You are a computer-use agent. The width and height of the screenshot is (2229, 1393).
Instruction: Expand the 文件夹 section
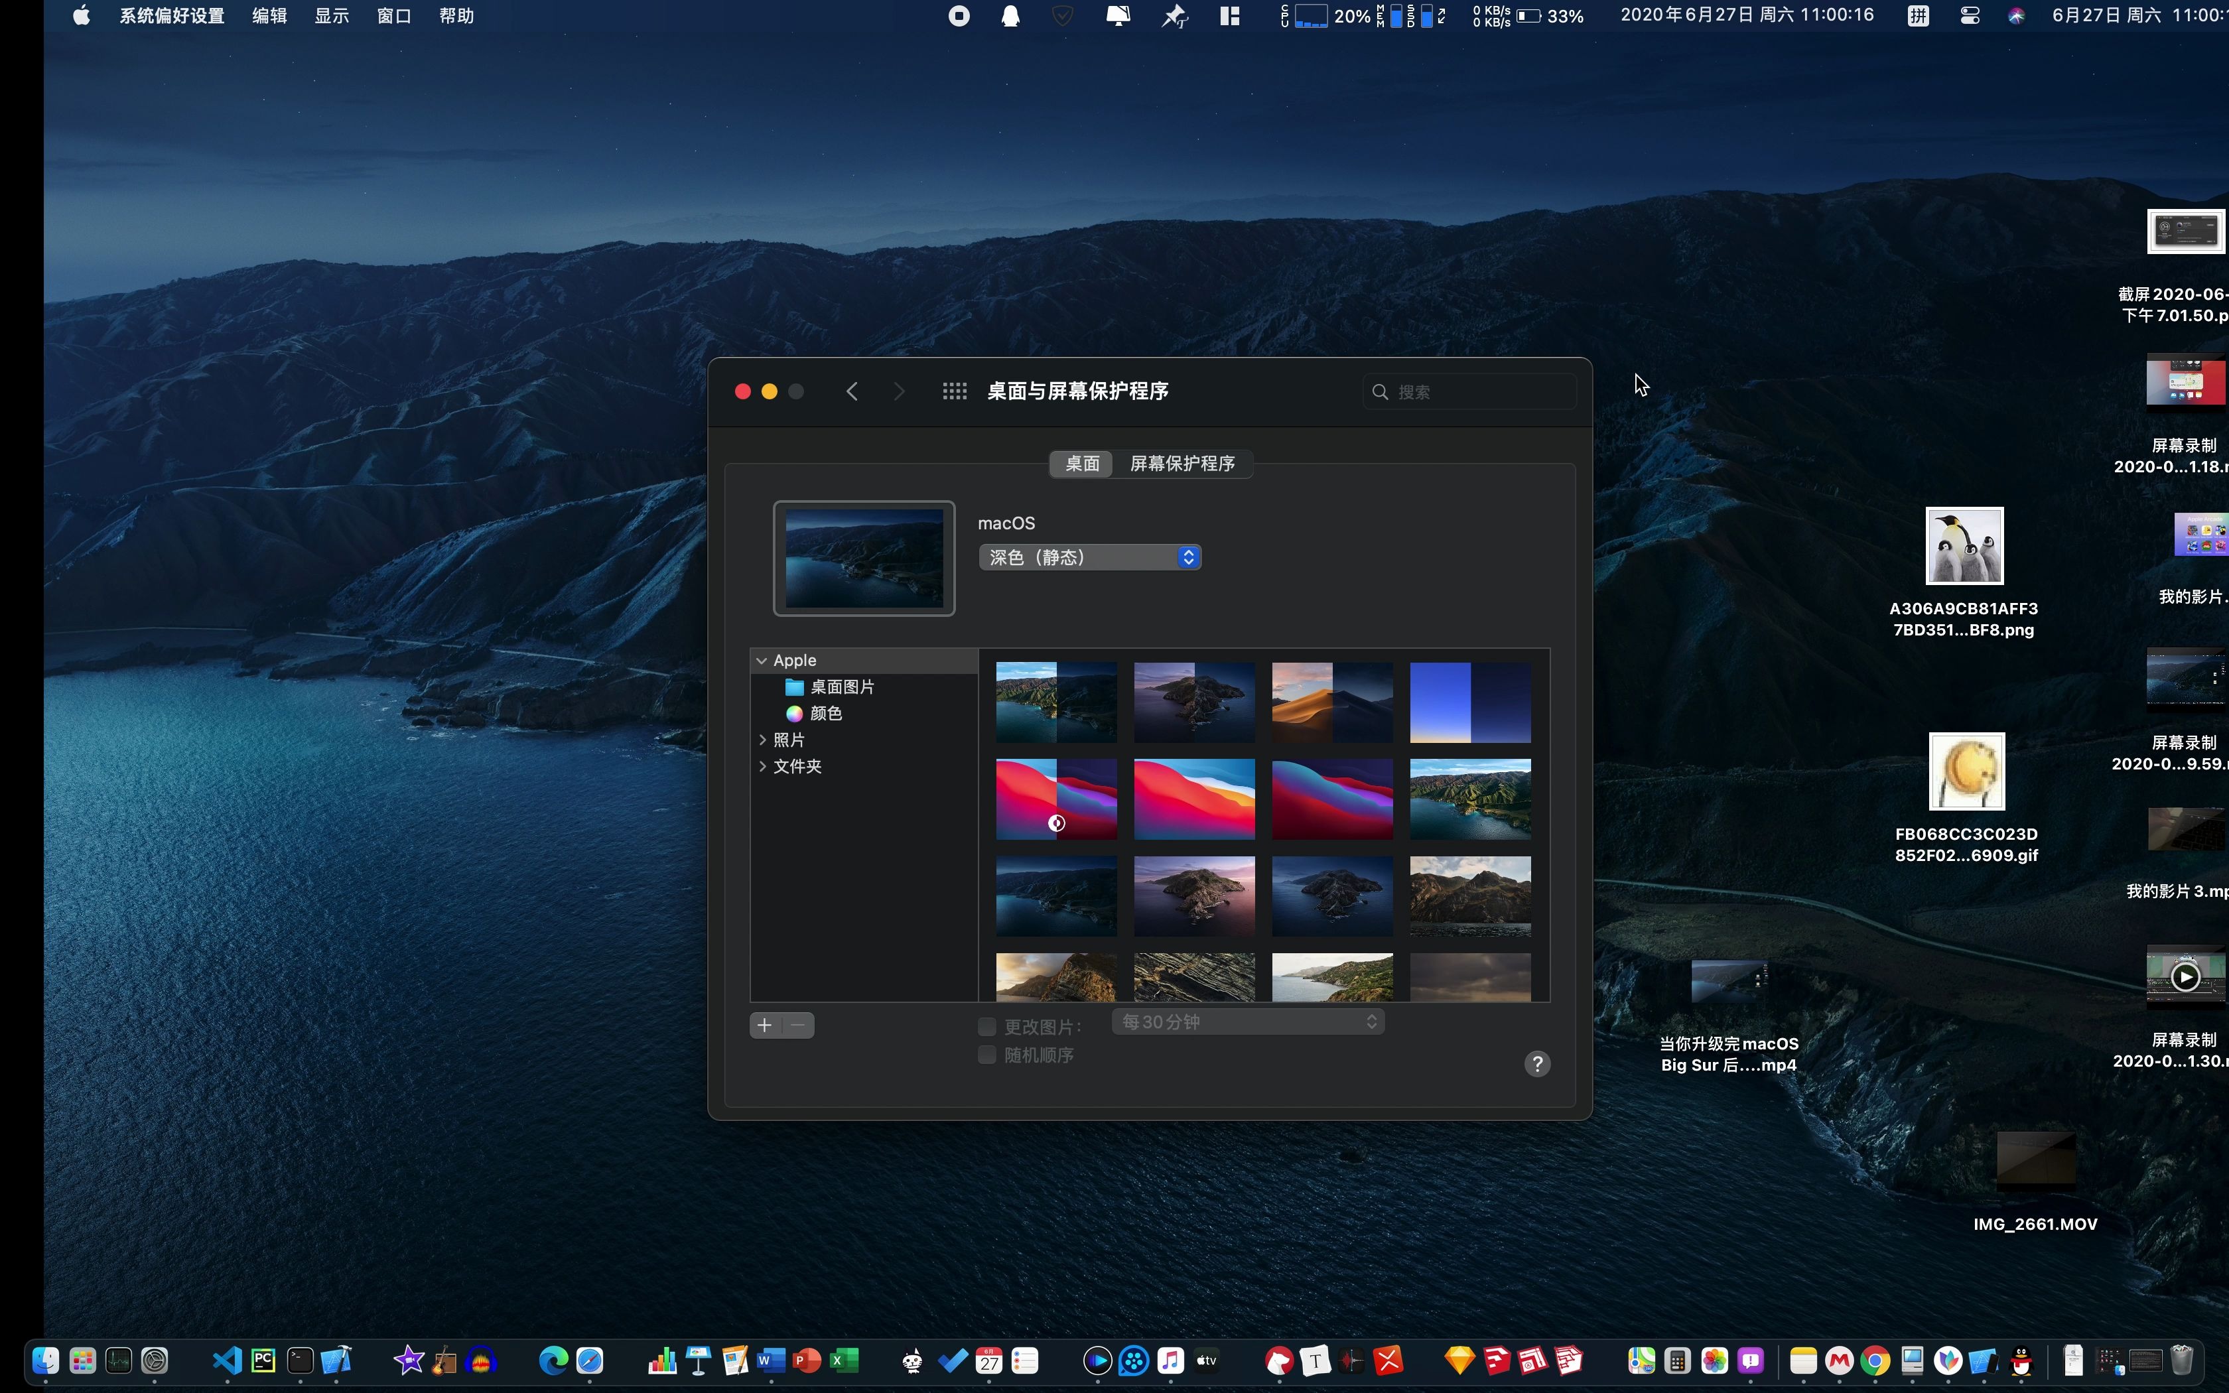[x=762, y=767]
